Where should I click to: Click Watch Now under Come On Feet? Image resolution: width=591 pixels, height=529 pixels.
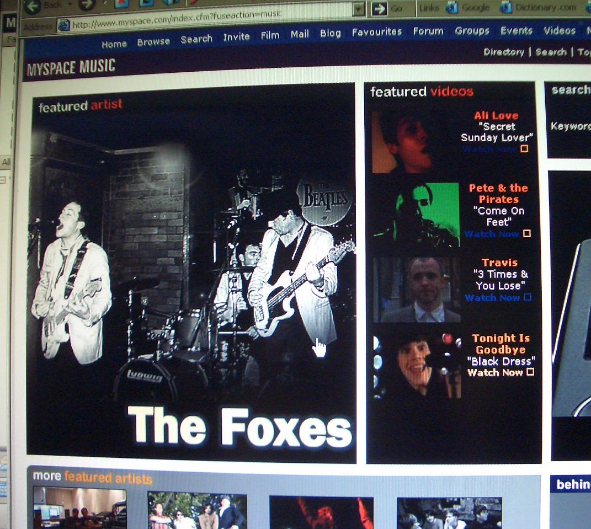[x=492, y=234]
